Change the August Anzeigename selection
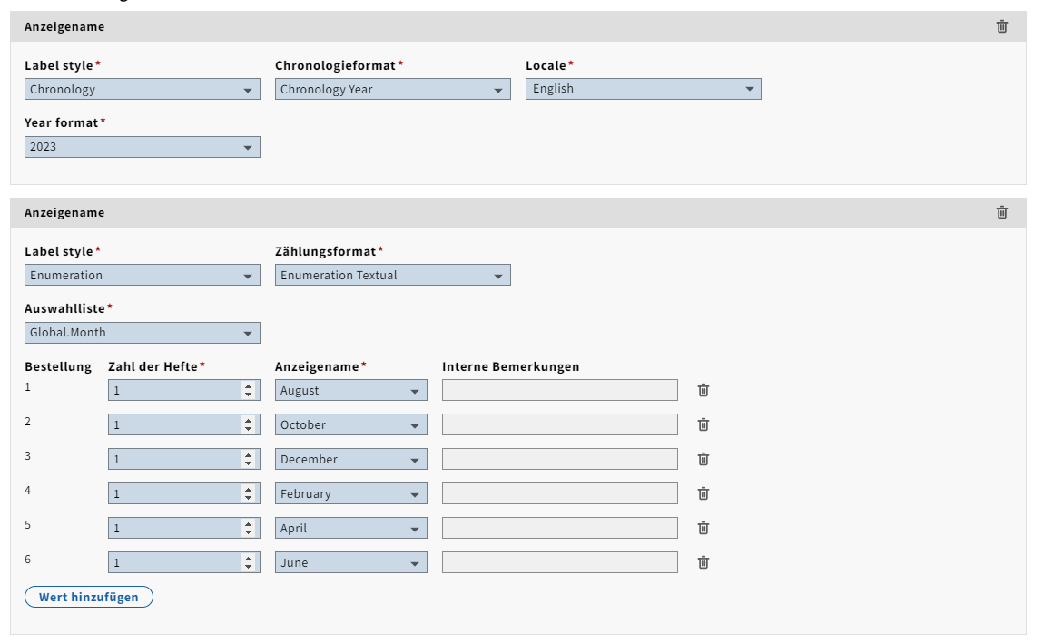1043x643 pixels. point(350,390)
